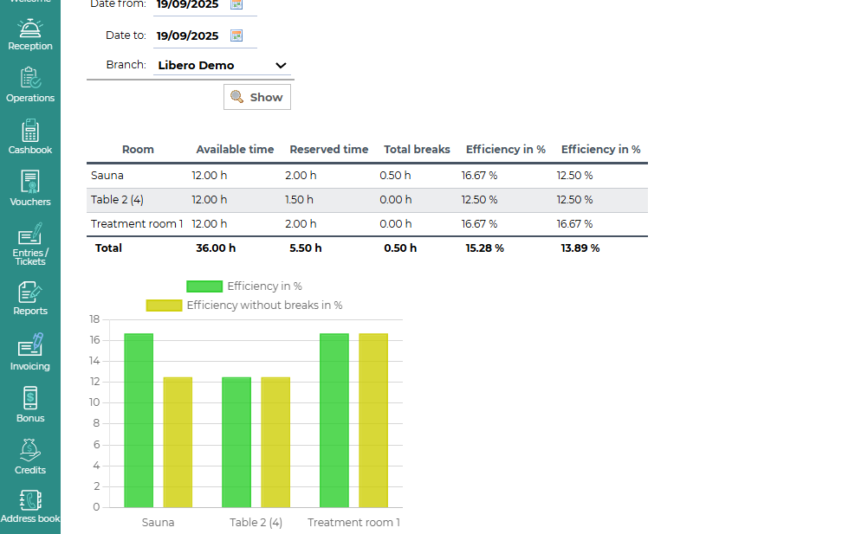The image size is (855, 534).
Task: Toggle the green Efficiency in % legend swatch
Action: (204, 286)
